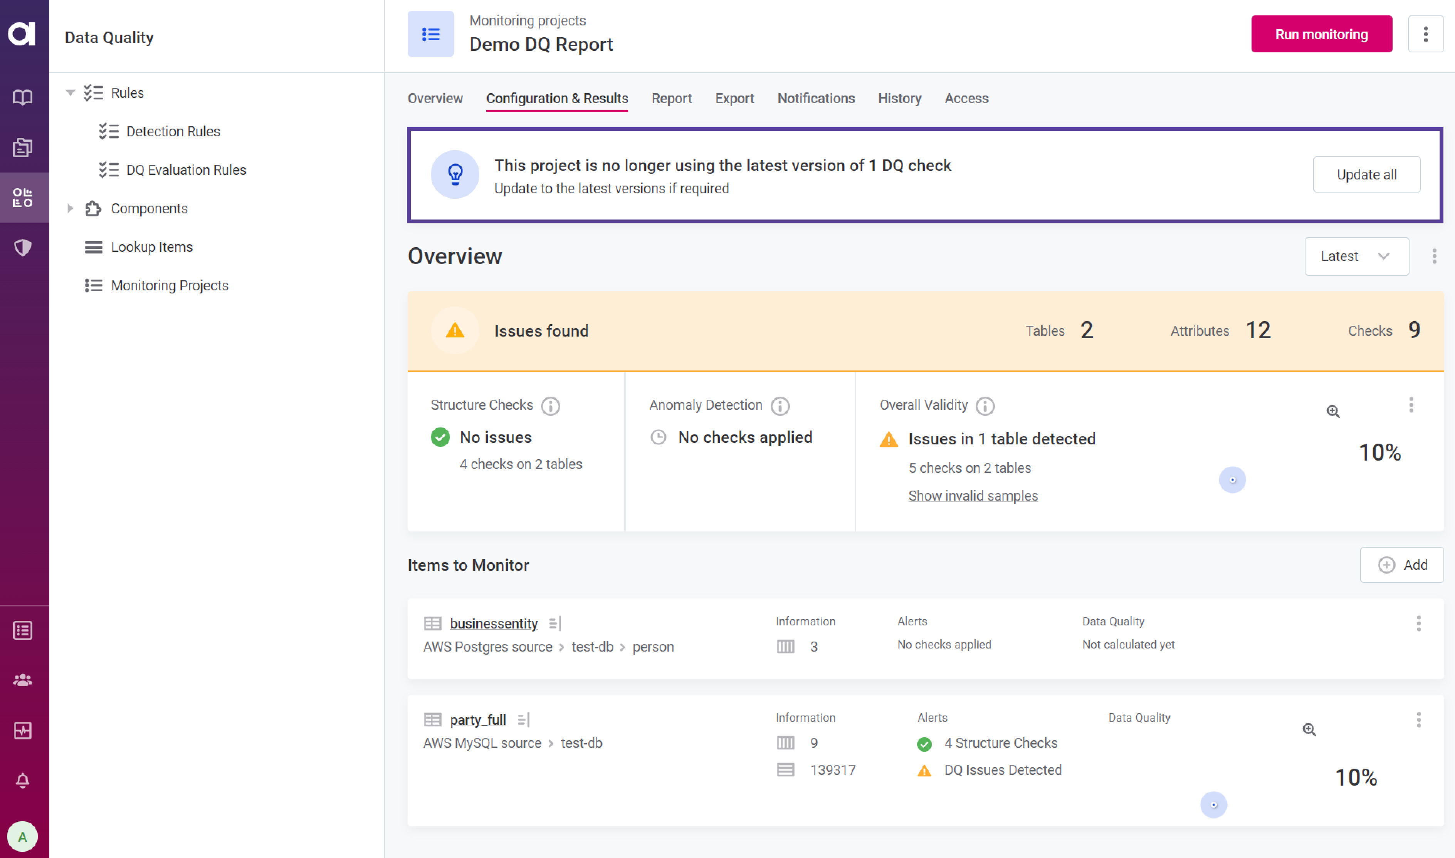The height and width of the screenshot is (858, 1455).
Task: Expand the Components tree node
Action: [x=70, y=208]
